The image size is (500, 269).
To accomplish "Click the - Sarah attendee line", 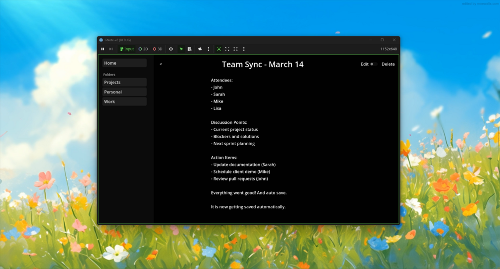I will point(218,94).
